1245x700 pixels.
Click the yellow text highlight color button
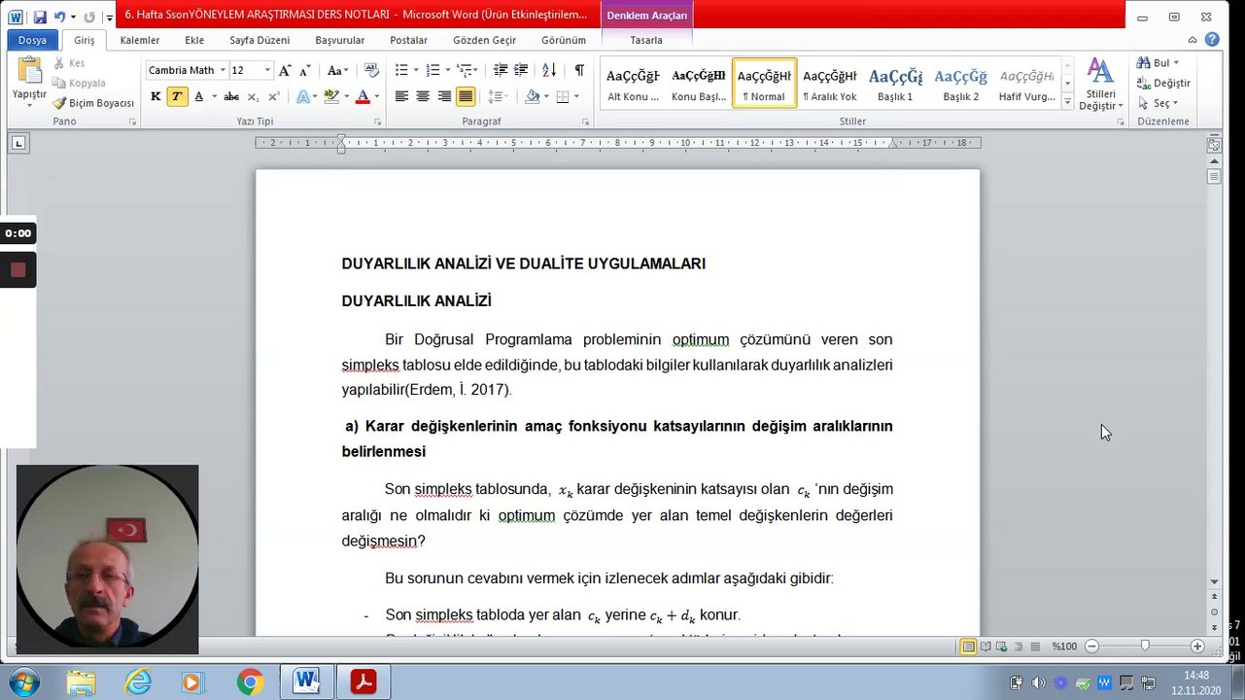point(332,96)
